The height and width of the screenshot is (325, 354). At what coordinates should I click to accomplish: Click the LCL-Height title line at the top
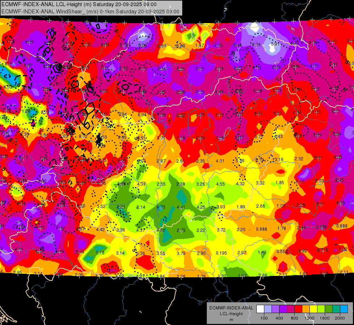(x=79, y=4)
